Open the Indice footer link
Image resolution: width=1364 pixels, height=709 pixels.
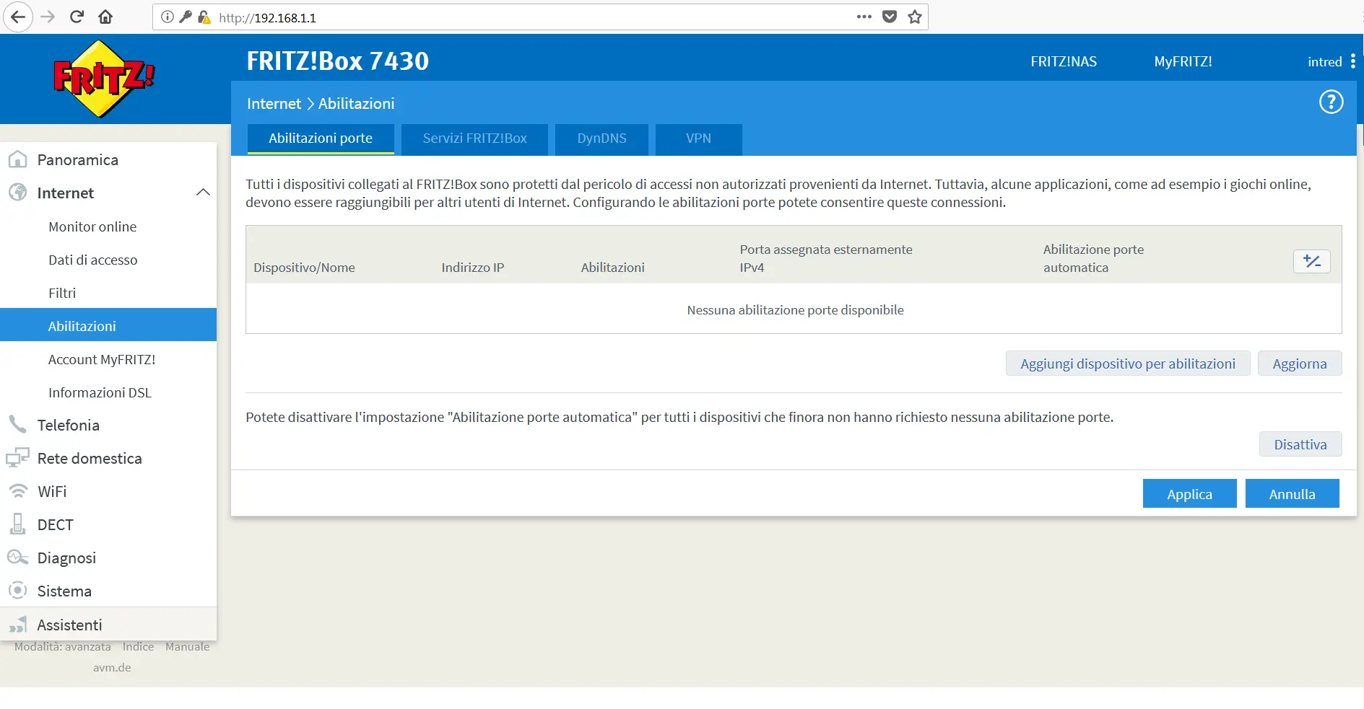pyautogui.click(x=138, y=646)
